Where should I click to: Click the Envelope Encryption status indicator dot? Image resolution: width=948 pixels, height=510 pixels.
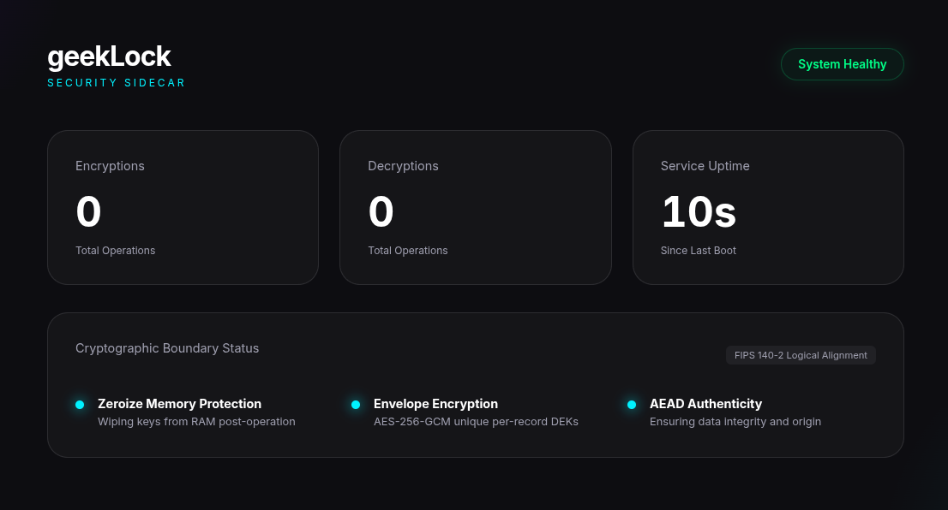(356, 404)
